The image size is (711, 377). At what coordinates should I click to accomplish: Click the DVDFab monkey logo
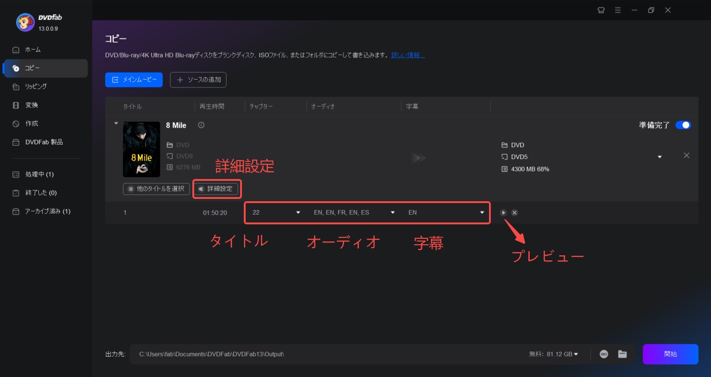(x=25, y=22)
